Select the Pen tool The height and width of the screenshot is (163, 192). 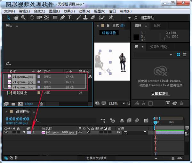tap(62, 18)
